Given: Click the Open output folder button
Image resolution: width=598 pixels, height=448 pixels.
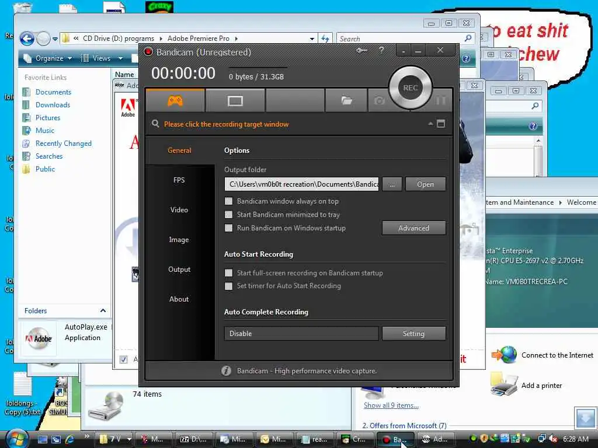Looking at the screenshot, I should pos(425,184).
